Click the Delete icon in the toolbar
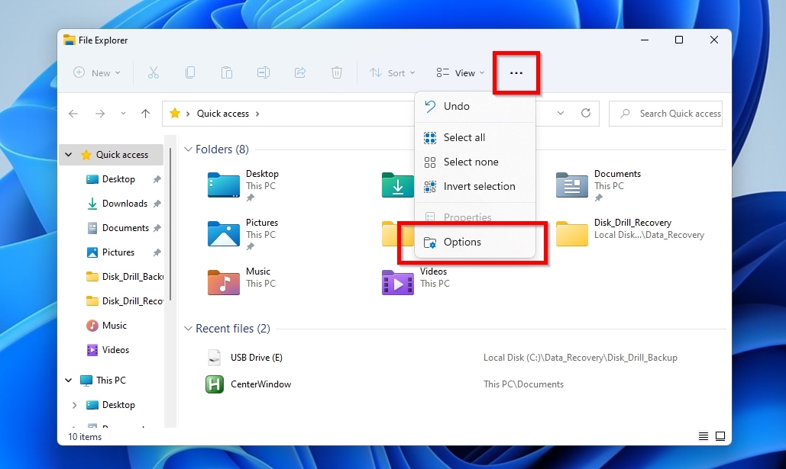Viewport: 786px width, 469px height. point(337,72)
